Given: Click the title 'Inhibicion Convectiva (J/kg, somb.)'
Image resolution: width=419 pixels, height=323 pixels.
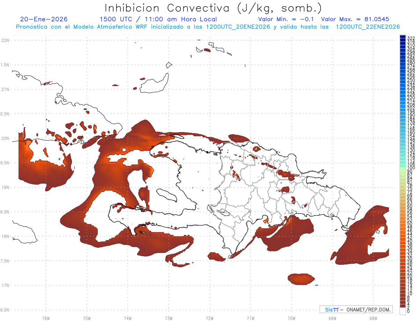Looking at the screenshot, I should coord(213,8).
